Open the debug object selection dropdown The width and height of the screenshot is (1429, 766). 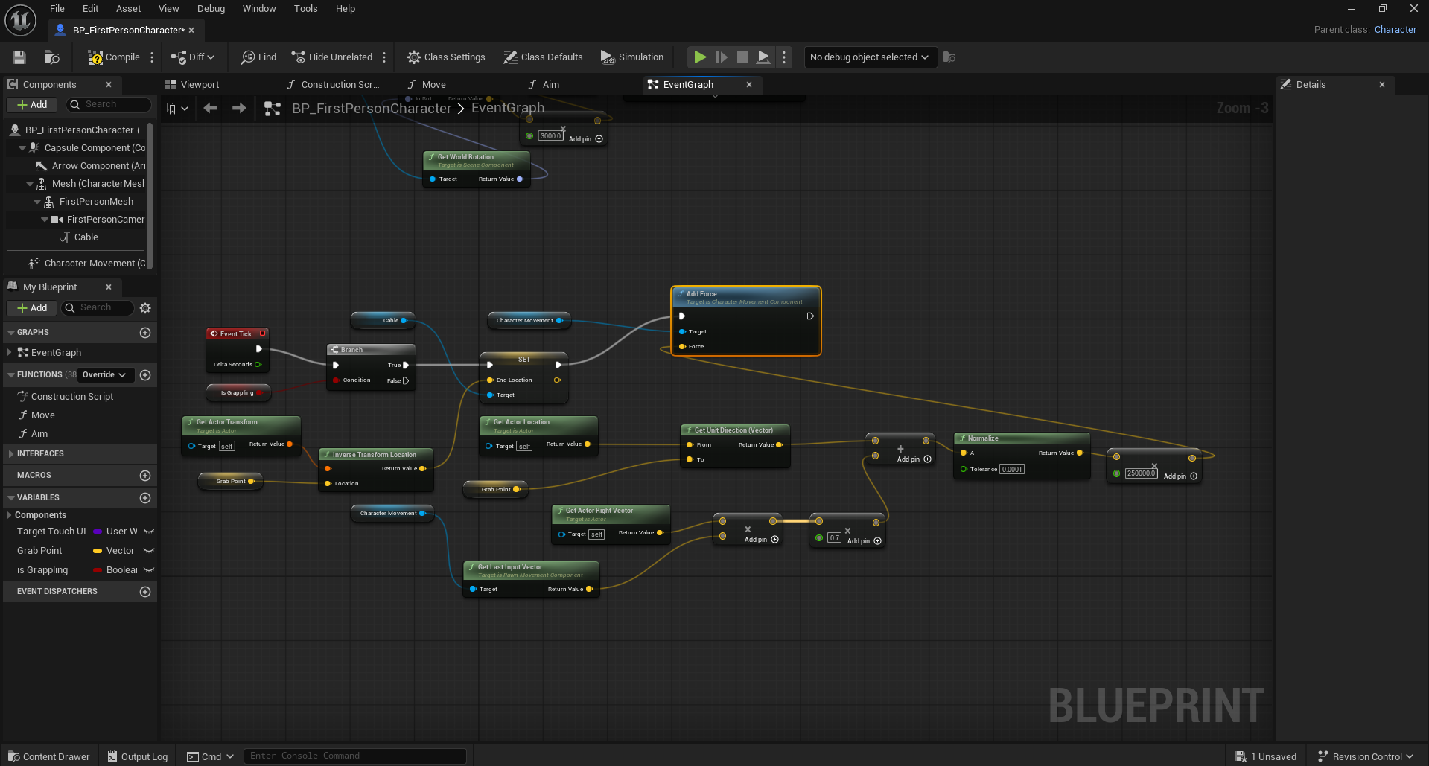[x=868, y=57]
